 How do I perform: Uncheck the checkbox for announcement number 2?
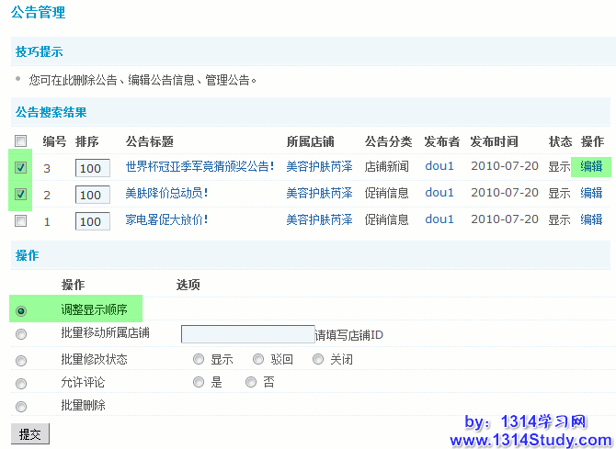pyautogui.click(x=21, y=194)
